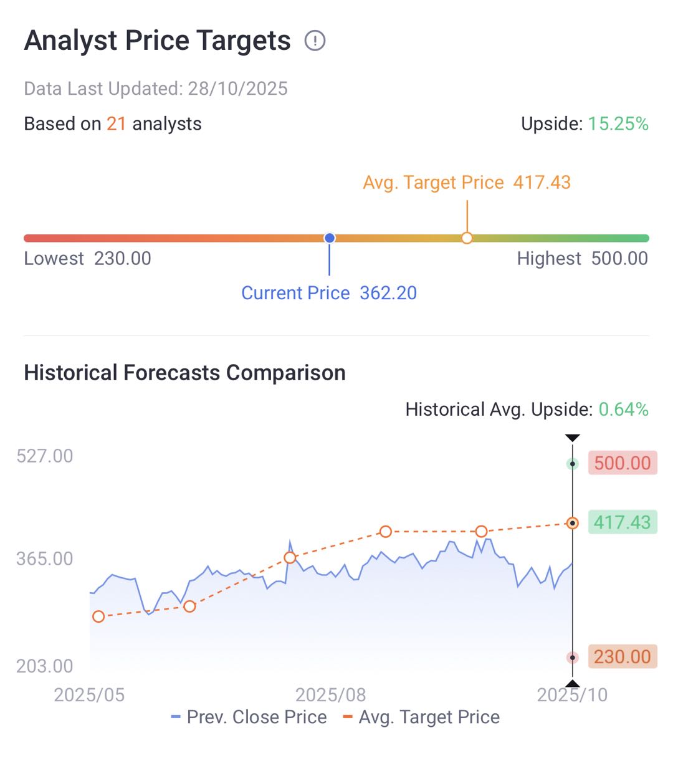Screen dimensions: 673x758
Task: Click the Upside 15.25% value
Action: click(x=618, y=124)
